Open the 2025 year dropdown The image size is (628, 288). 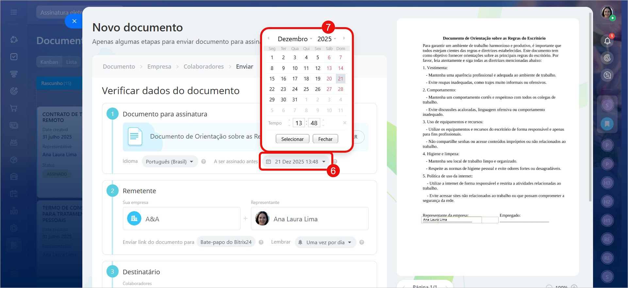click(326, 39)
